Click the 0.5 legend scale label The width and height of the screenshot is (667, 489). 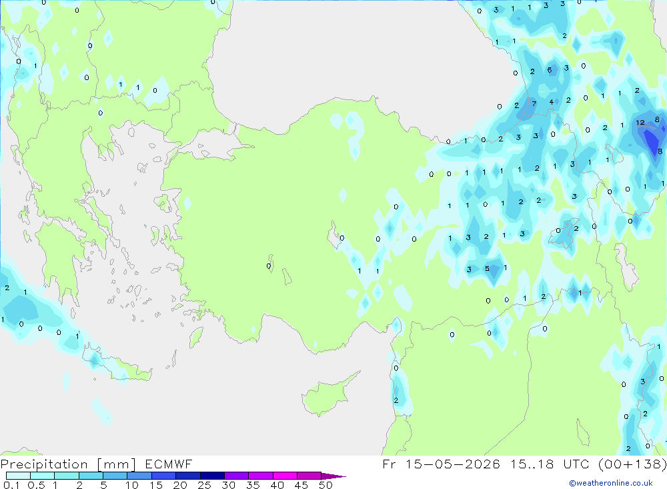[36, 485]
